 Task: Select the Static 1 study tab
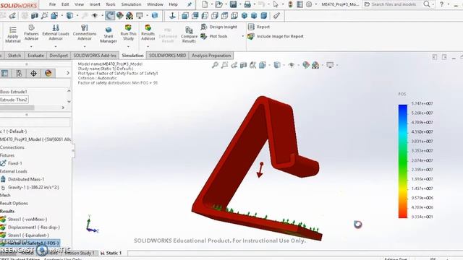(x=111, y=253)
